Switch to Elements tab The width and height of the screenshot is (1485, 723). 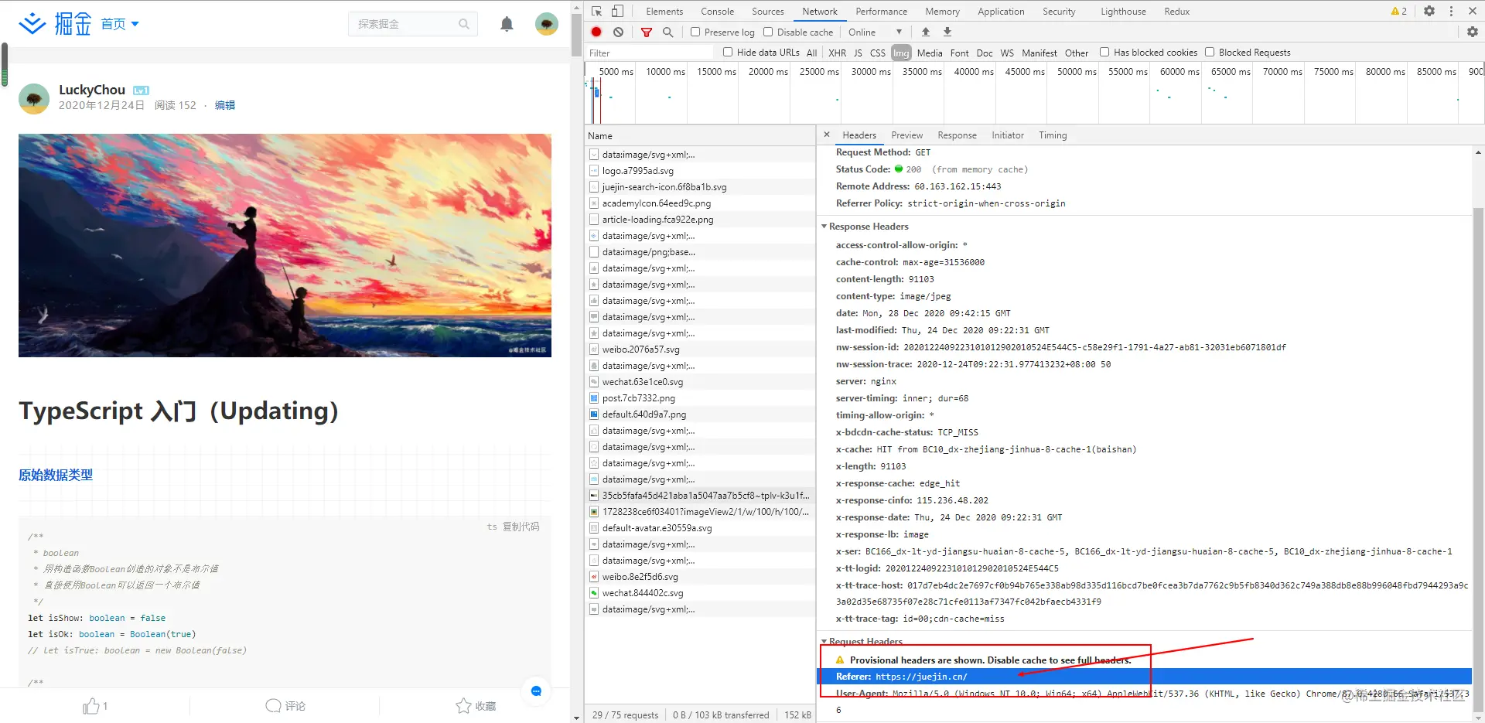[x=664, y=11]
